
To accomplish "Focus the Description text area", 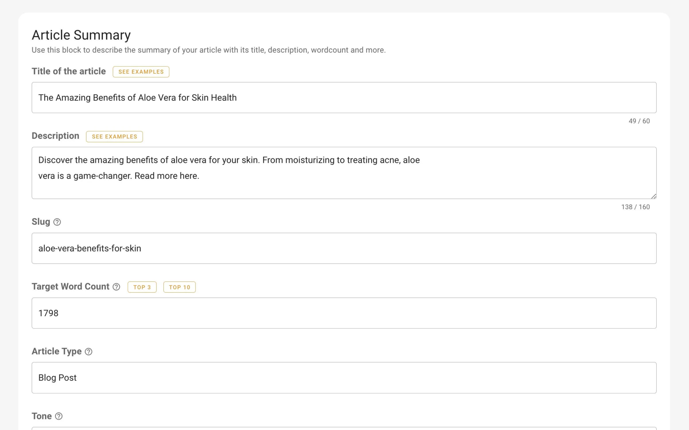I will tap(344, 173).
